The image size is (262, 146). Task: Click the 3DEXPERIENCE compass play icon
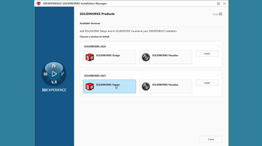point(54,74)
